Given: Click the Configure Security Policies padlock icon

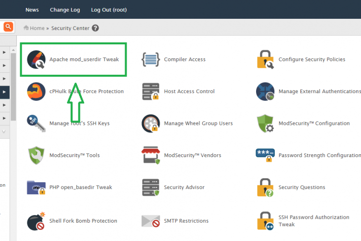Looking at the screenshot, I should 265,59.
